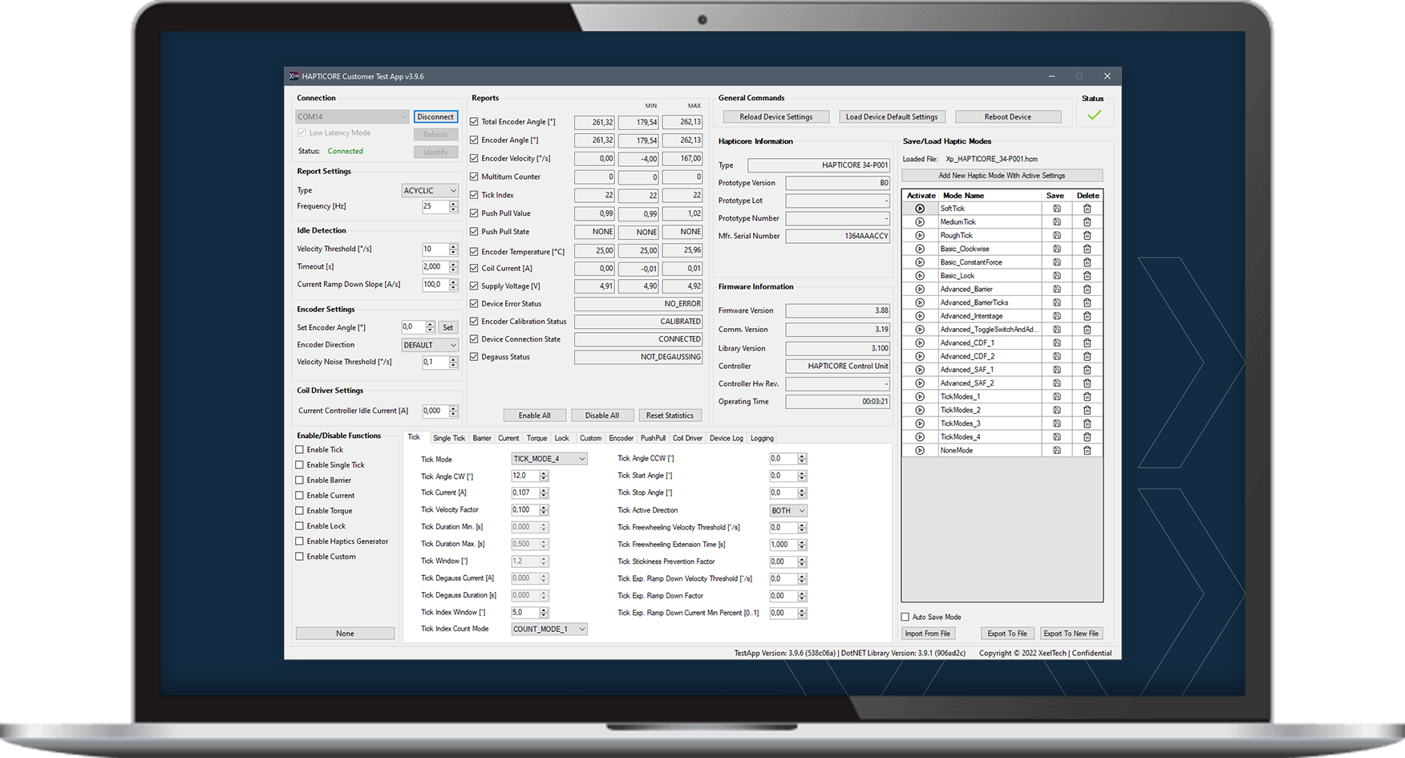This screenshot has height=758, width=1405.
Task: Activate the NoneMode haptic mode
Action: [x=920, y=451]
